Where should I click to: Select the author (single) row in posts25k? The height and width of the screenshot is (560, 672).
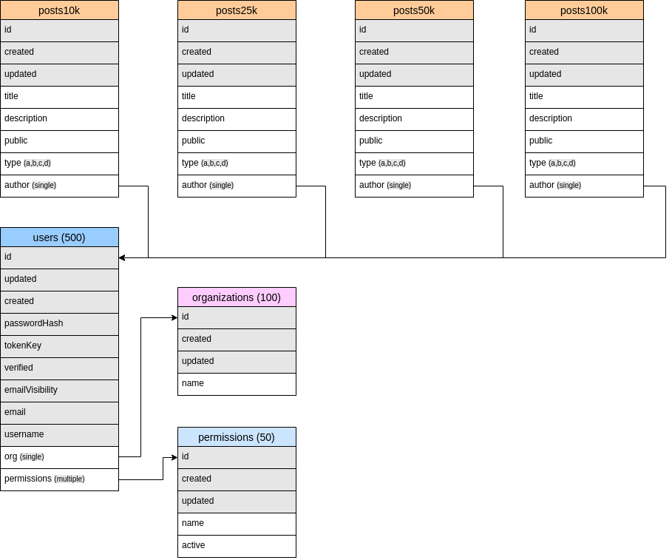point(237,186)
